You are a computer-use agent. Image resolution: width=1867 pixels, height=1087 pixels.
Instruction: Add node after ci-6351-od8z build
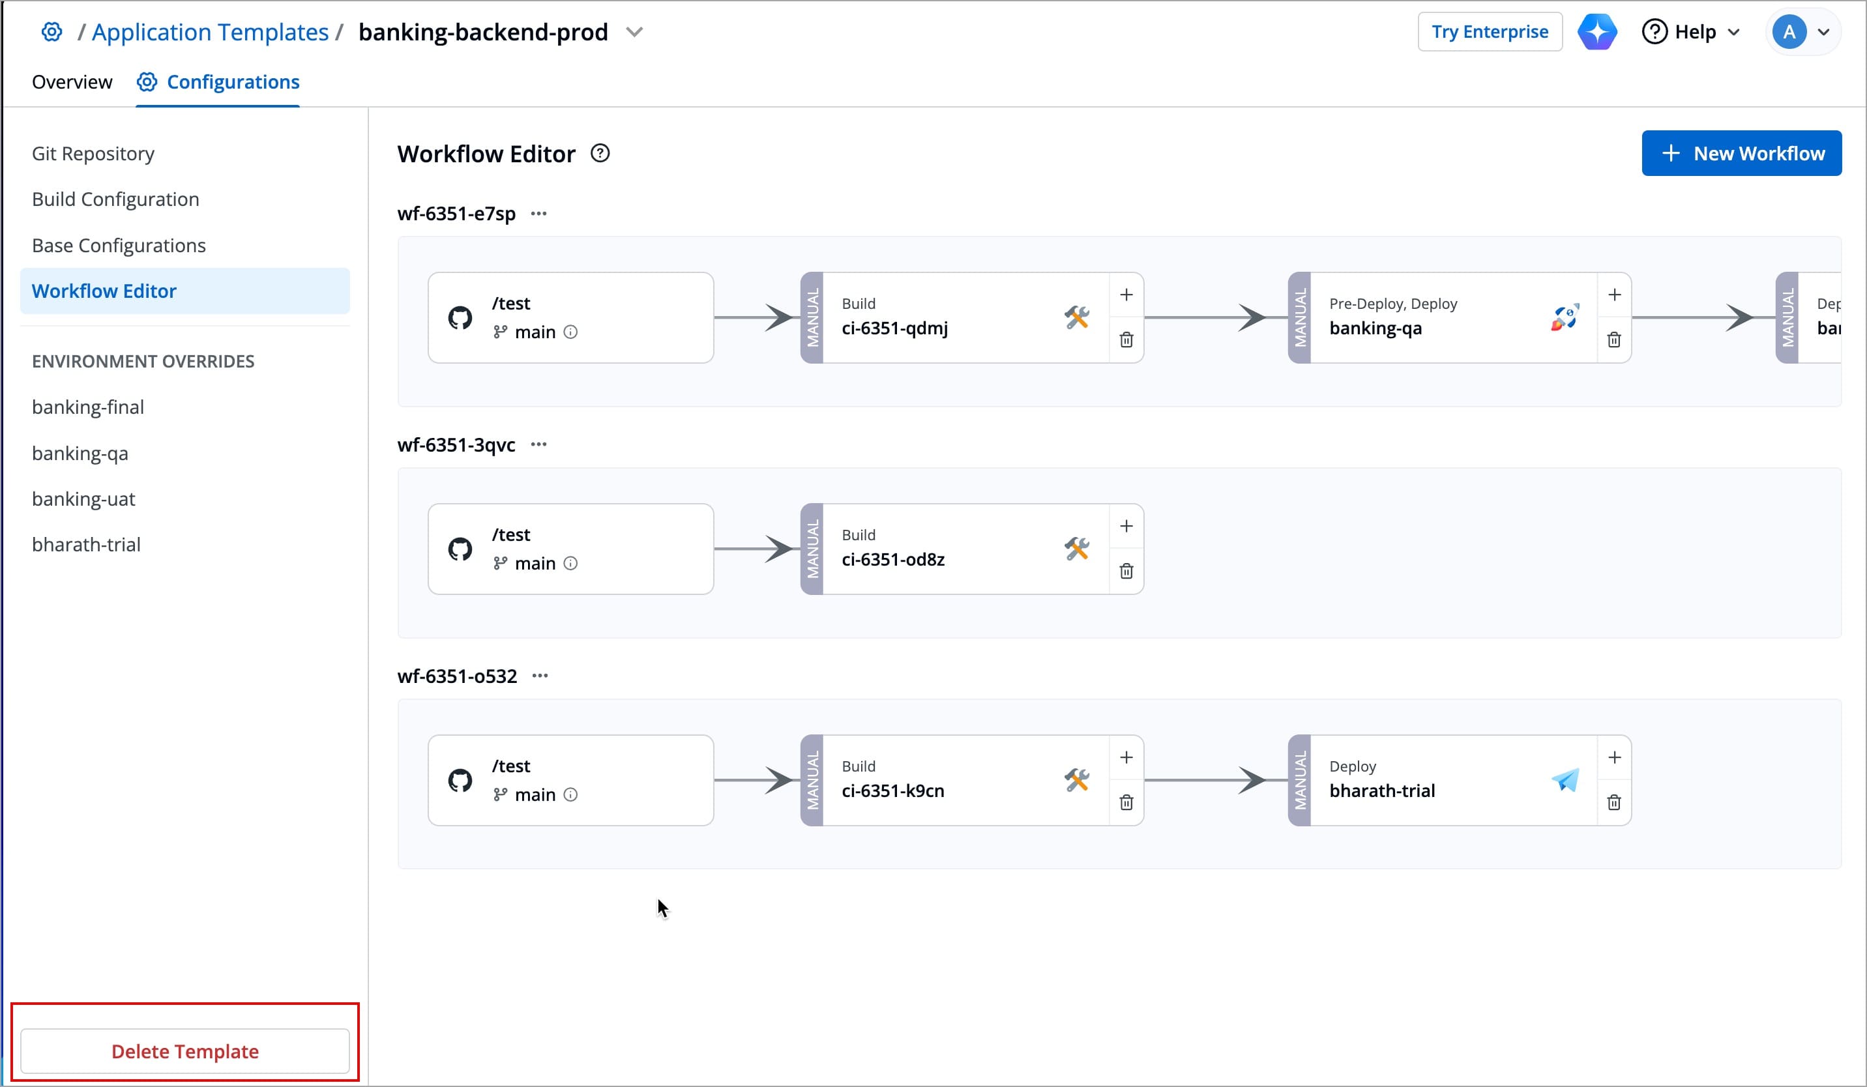tap(1126, 527)
